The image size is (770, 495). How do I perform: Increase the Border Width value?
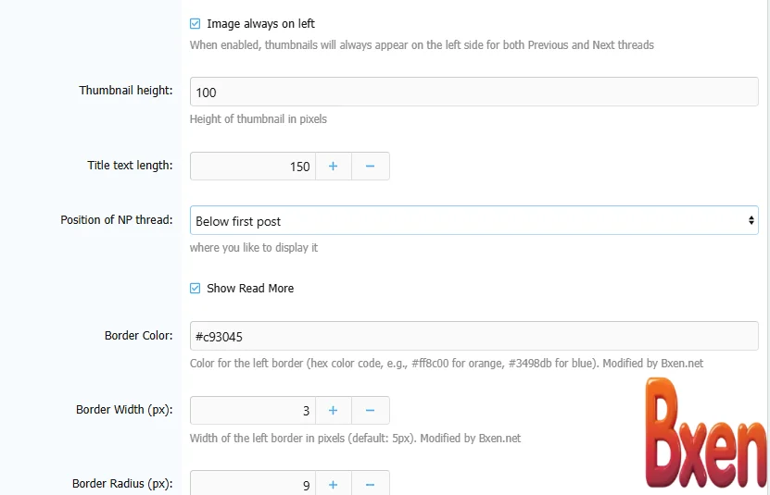click(x=334, y=410)
